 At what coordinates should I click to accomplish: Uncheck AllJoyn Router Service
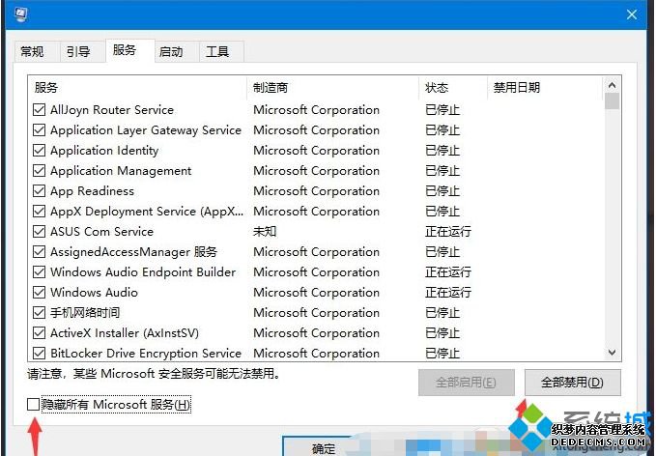click(39, 110)
